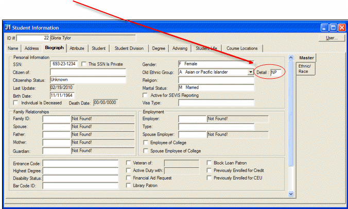Minimize the Student Information window
Image resolution: width=348 pixels, height=209 pixels.
[x=324, y=27]
